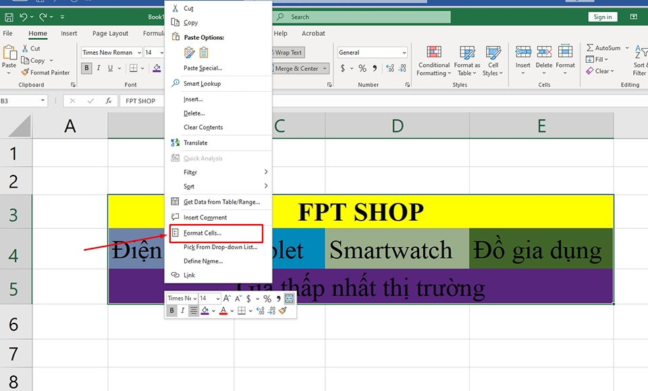This screenshot has height=391, width=648.
Task: Toggle Underline in the ribbon Font group
Action: pos(110,68)
